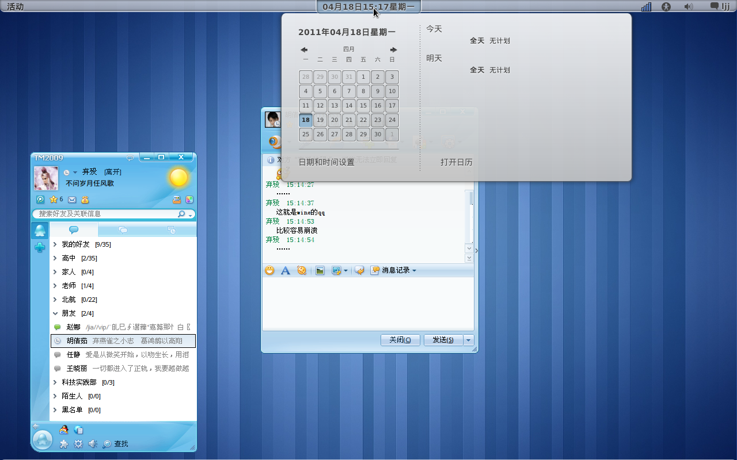Switch to the recent contacts clock tab
The width and height of the screenshot is (737, 460).
coord(172,229)
